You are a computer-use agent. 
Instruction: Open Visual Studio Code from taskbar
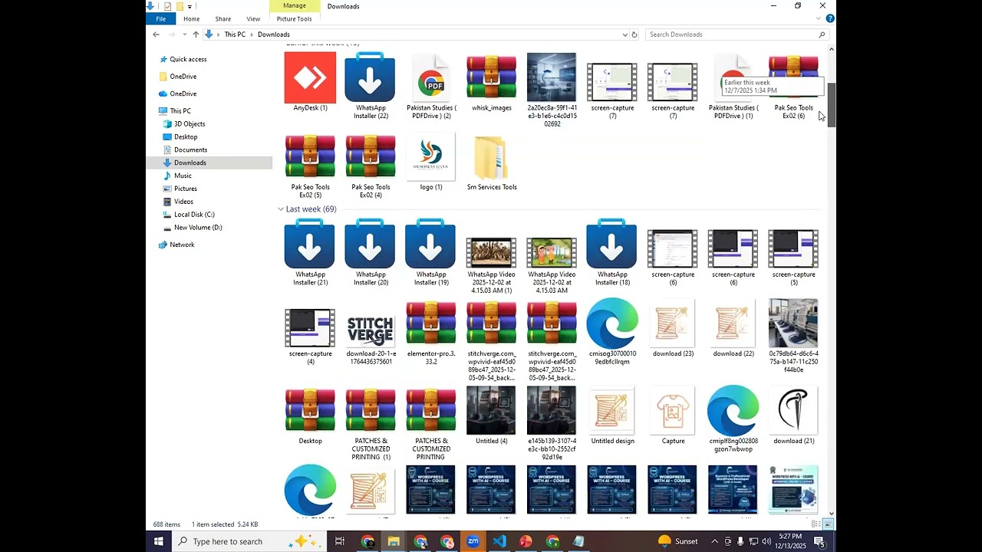point(499,541)
